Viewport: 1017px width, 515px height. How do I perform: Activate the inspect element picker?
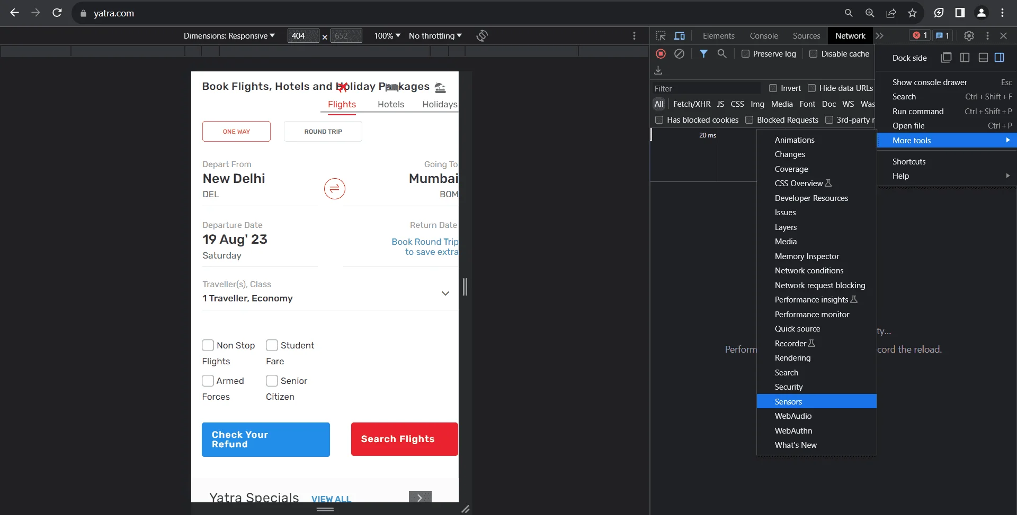click(x=661, y=35)
